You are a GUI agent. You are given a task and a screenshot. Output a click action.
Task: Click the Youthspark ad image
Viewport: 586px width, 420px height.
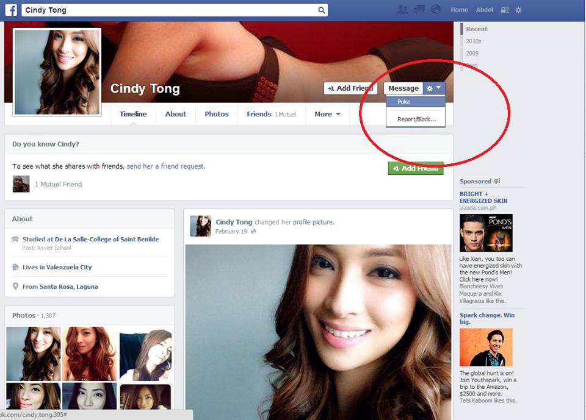pyautogui.click(x=487, y=347)
